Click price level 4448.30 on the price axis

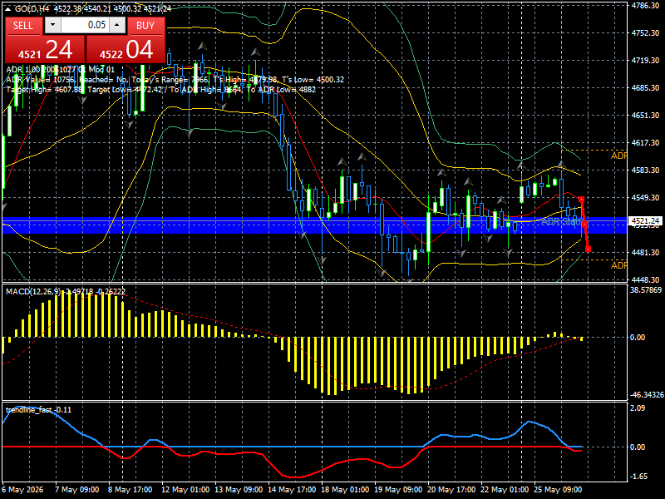click(x=645, y=280)
